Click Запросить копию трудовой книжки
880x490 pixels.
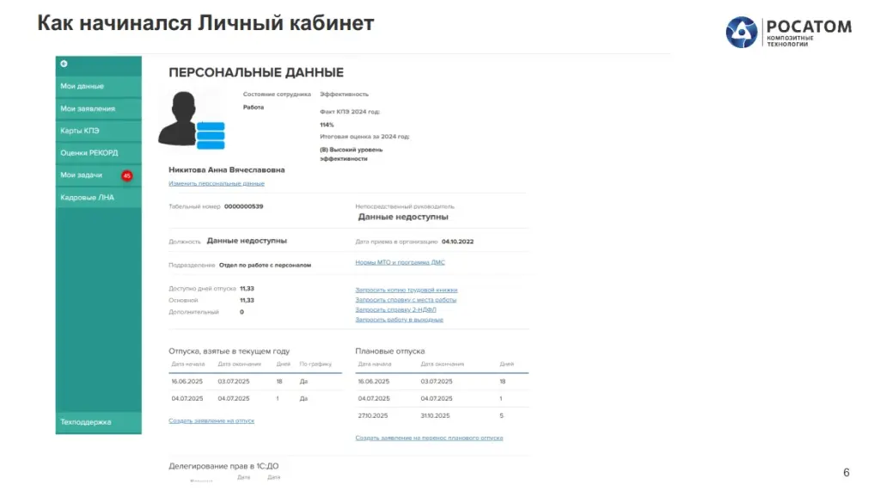(x=406, y=290)
